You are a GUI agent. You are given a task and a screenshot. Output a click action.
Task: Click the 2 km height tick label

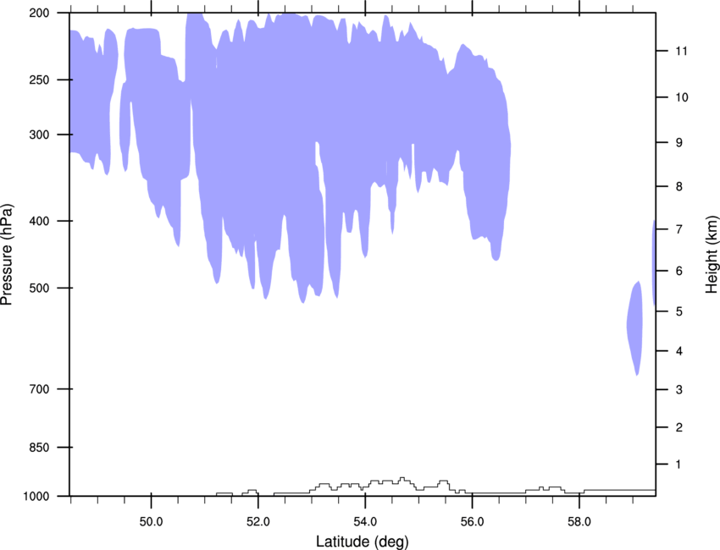tap(679, 427)
